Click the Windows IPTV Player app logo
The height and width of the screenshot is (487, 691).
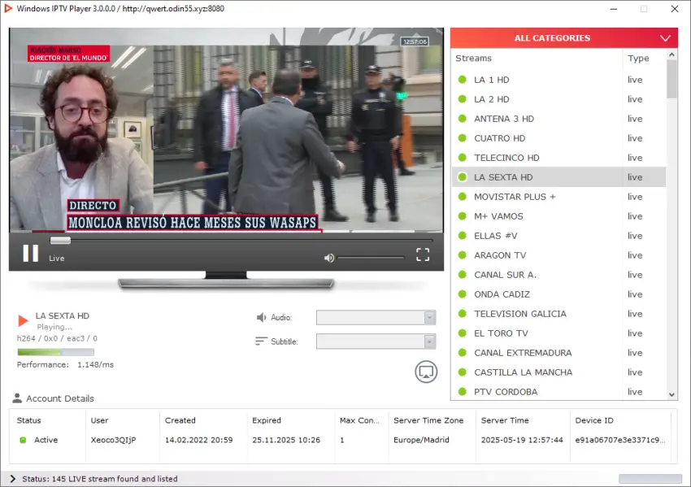pyautogui.click(x=8, y=8)
